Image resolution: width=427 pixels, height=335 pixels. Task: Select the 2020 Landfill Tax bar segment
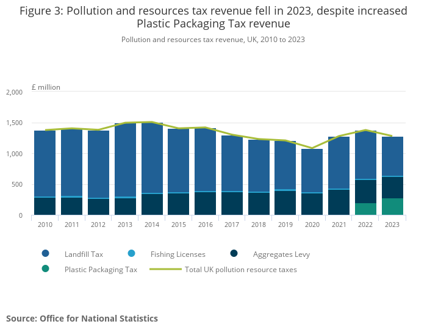click(312, 171)
